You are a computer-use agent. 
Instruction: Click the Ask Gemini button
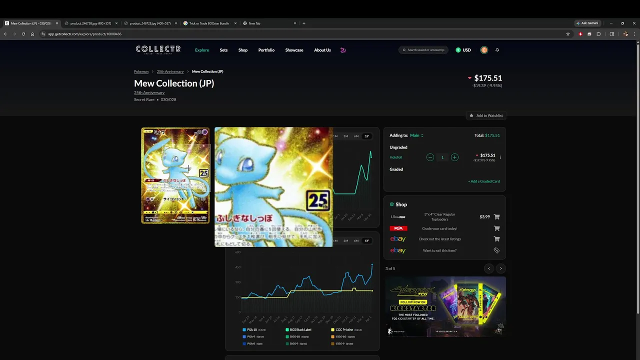pyautogui.click(x=587, y=23)
